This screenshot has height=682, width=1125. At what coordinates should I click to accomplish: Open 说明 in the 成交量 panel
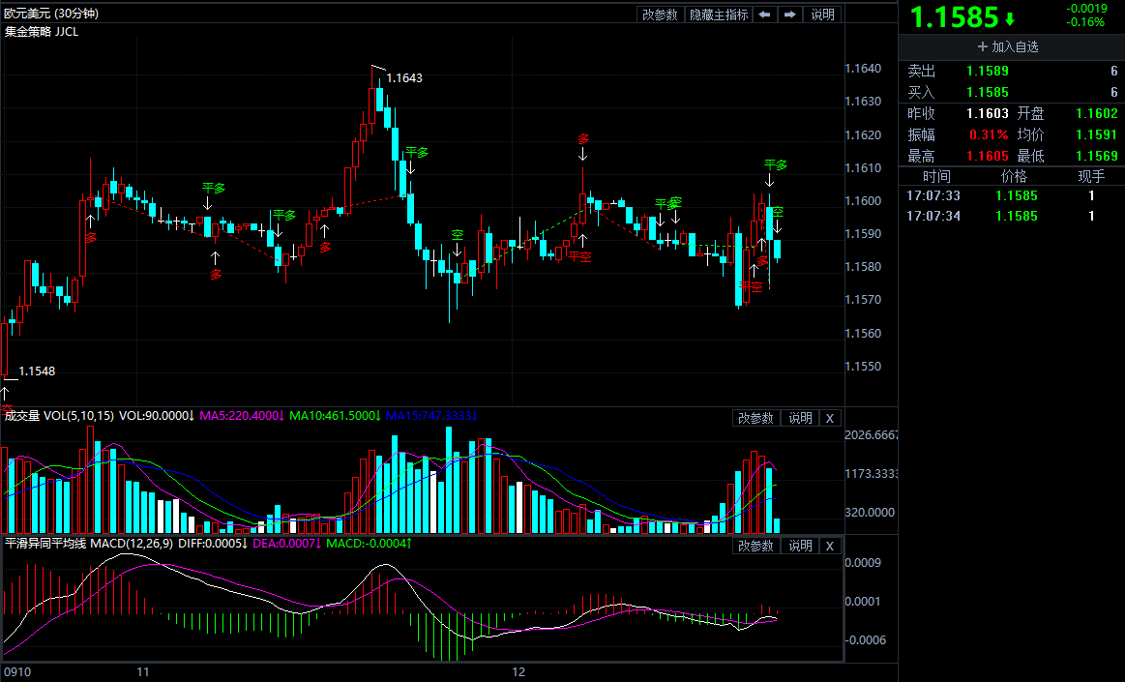pos(800,418)
